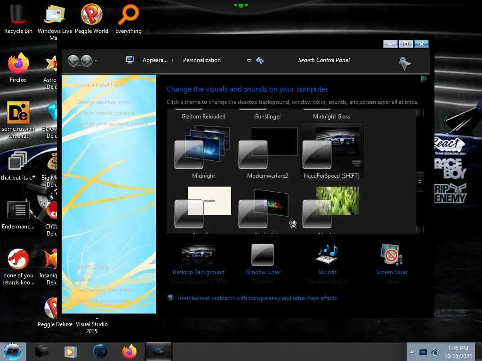Open the globe browser taskbar icon

click(100, 352)
